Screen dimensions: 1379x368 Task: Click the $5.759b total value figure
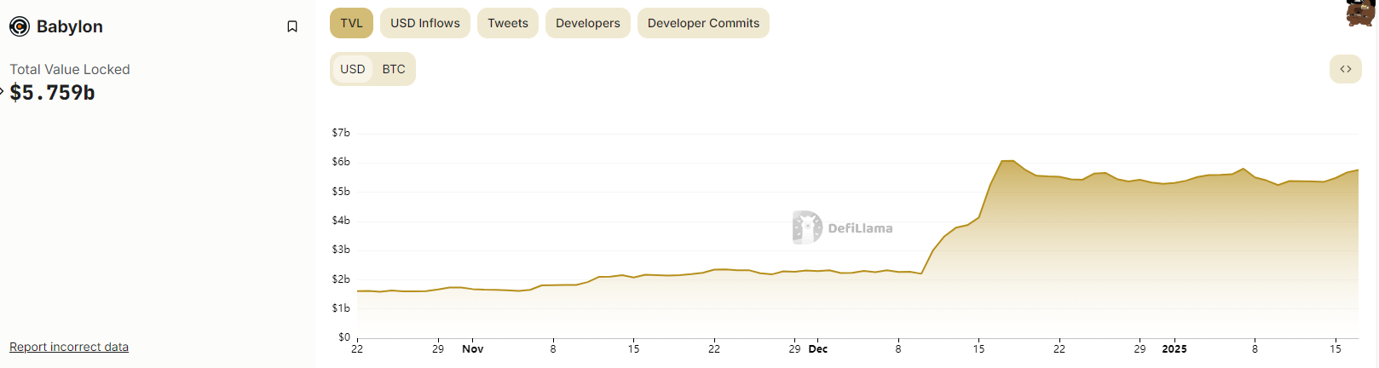pos(53,93)
